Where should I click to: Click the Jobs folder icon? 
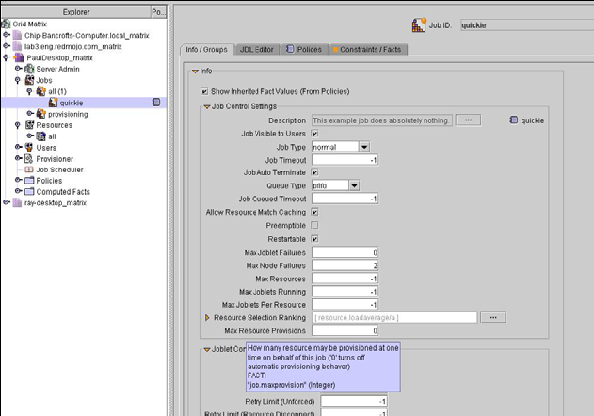tap(29, 80)
